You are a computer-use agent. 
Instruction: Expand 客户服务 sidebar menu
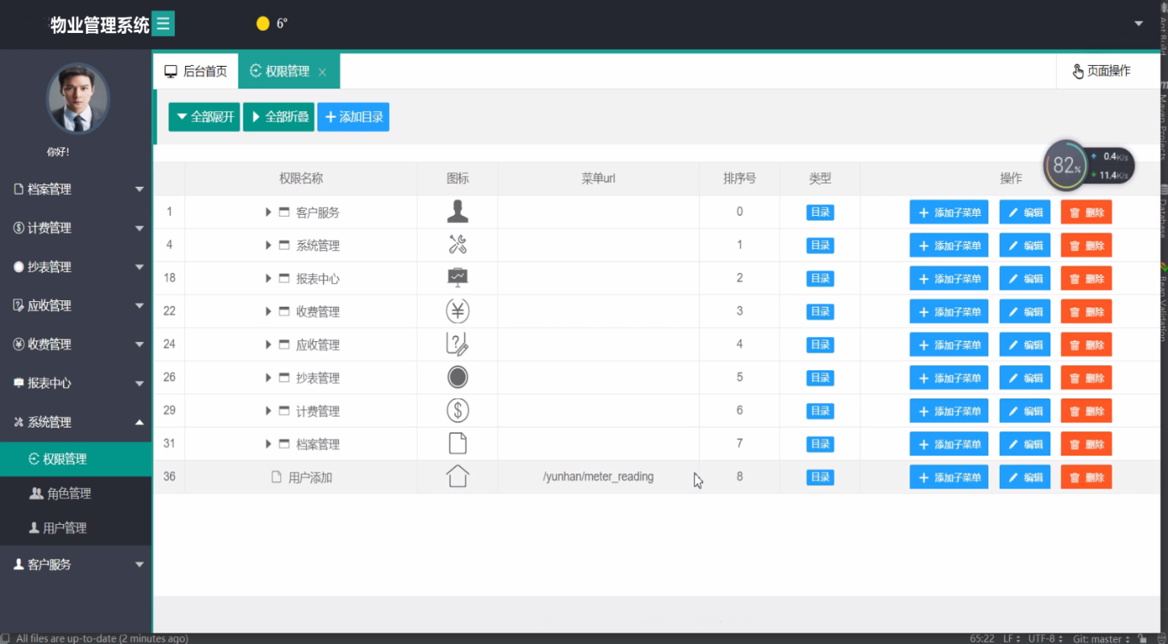(x=76, y=564)
